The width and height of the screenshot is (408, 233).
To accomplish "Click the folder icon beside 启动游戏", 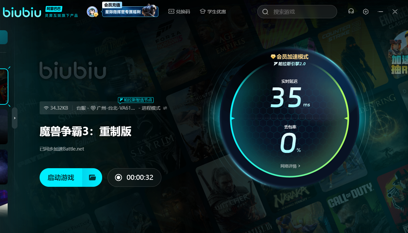I will point(92,177).
